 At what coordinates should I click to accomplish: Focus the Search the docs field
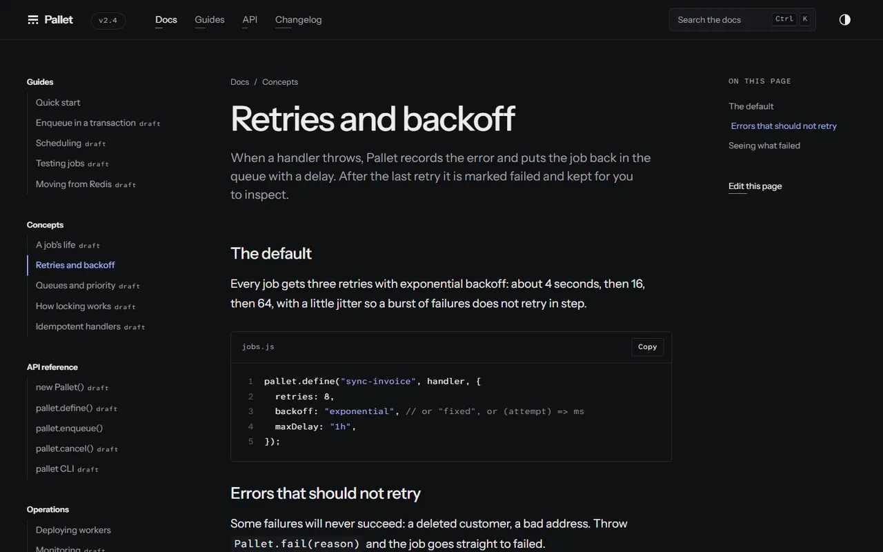click(742, 19)
